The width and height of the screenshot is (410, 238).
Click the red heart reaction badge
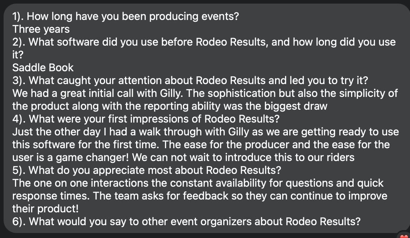(404, 236)
